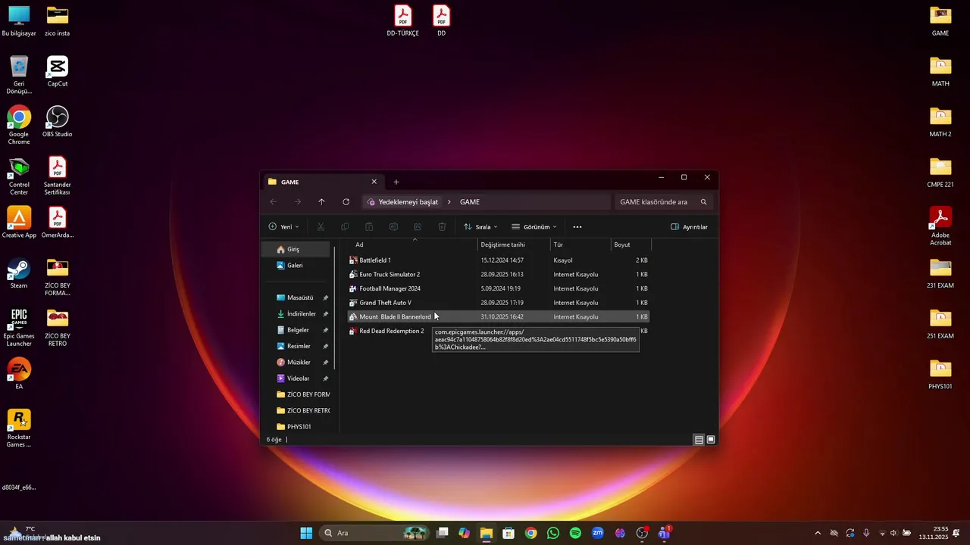Image resolution: width=970 pixels, height=545 pixels.
Task: Select Football Manager 2024 file
Action: tap(499, 288)
